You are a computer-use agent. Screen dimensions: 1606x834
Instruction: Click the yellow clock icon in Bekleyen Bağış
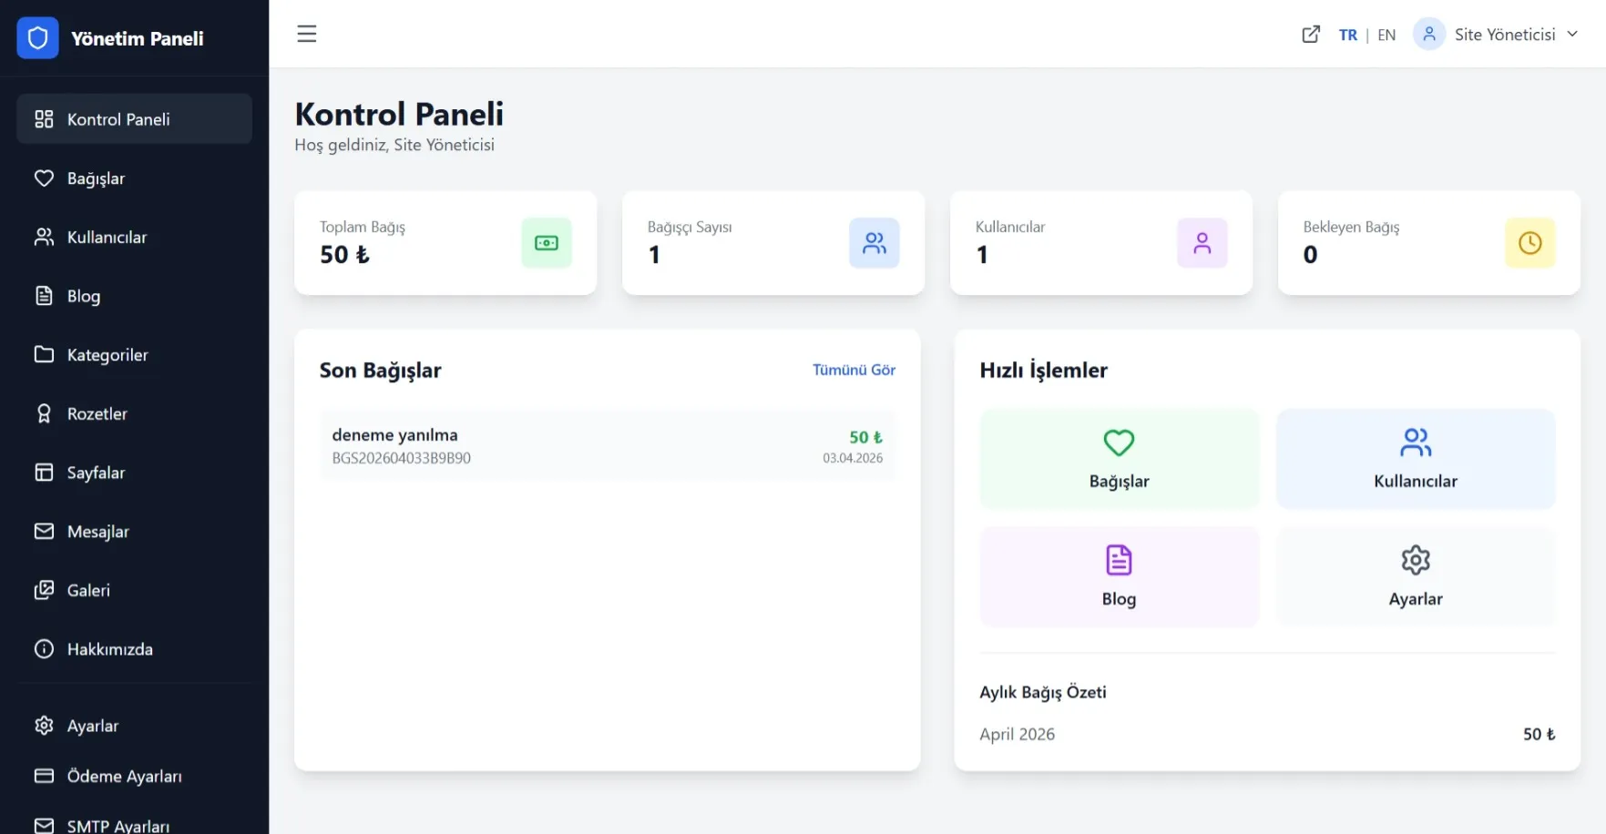(x=1529, y=243)
